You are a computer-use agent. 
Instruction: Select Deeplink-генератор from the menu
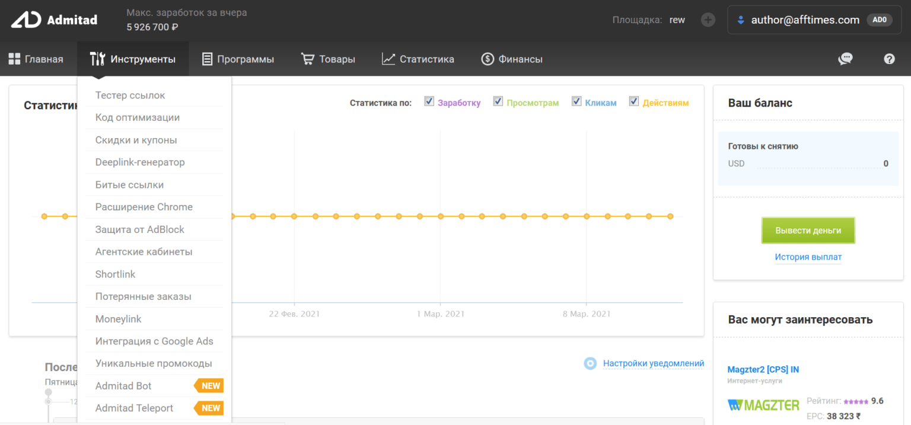tap(140, 162)
